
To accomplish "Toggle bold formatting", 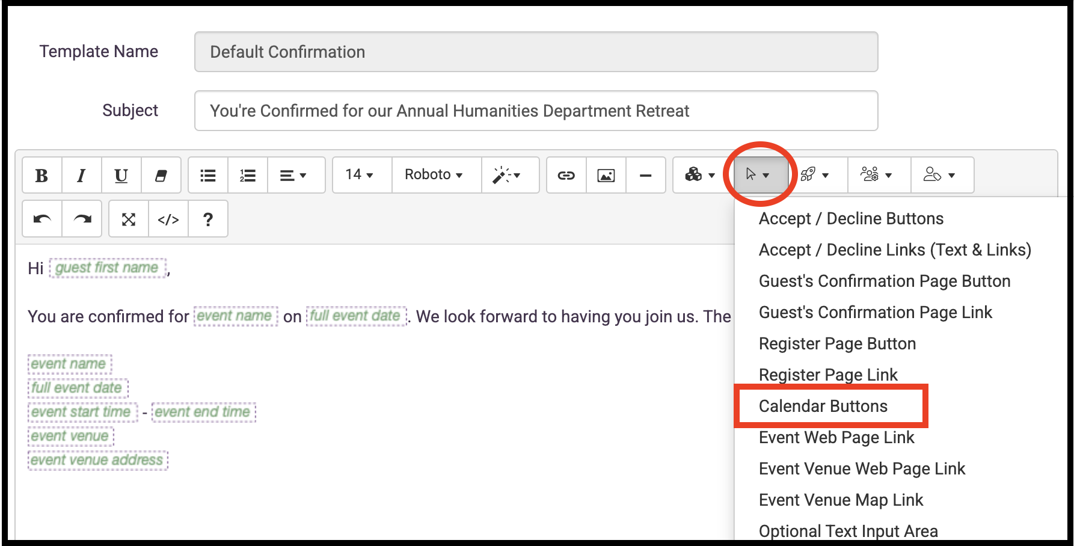I will pos(41,176).
